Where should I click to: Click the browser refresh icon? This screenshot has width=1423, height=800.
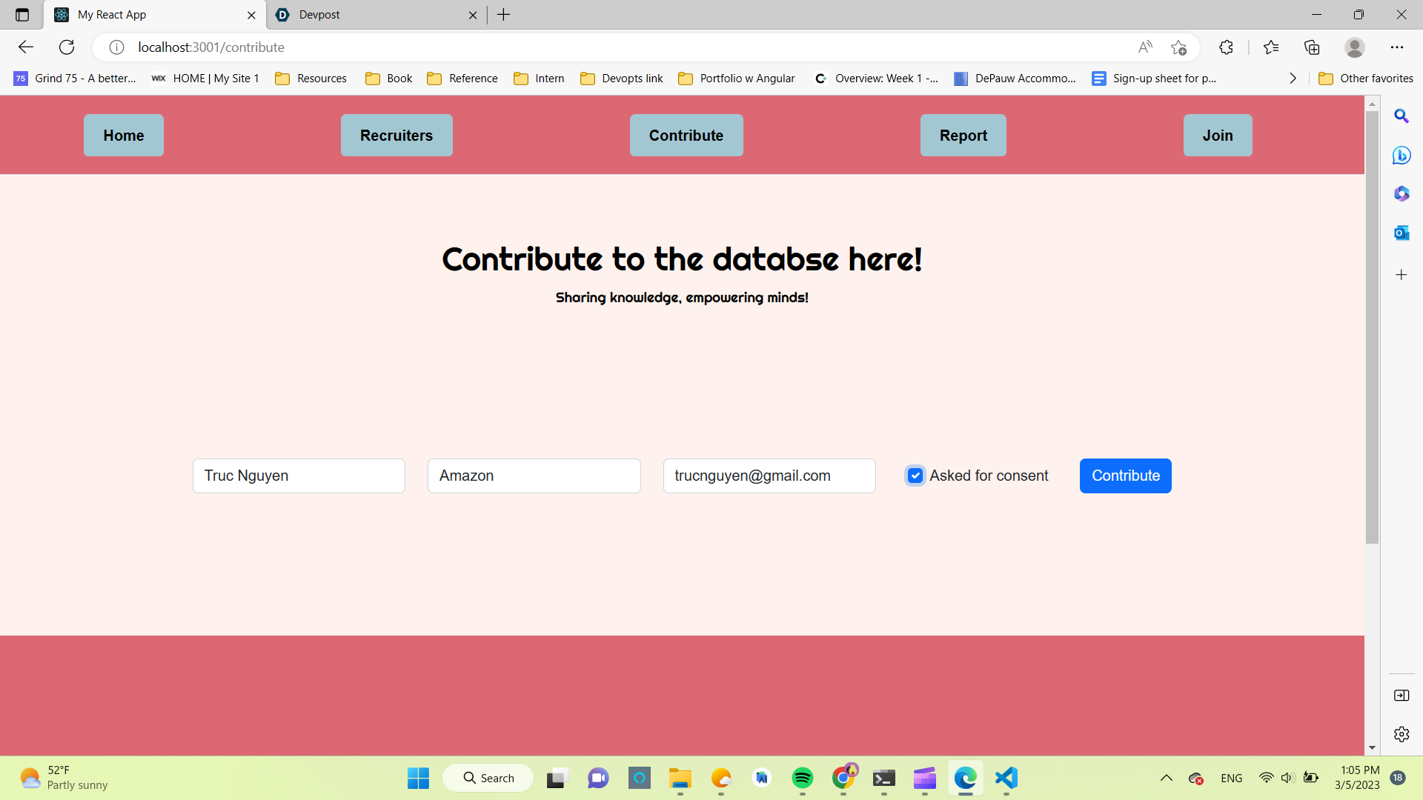[67, 47]
